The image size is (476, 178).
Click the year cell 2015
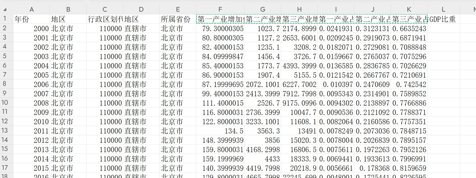[31, 168]
